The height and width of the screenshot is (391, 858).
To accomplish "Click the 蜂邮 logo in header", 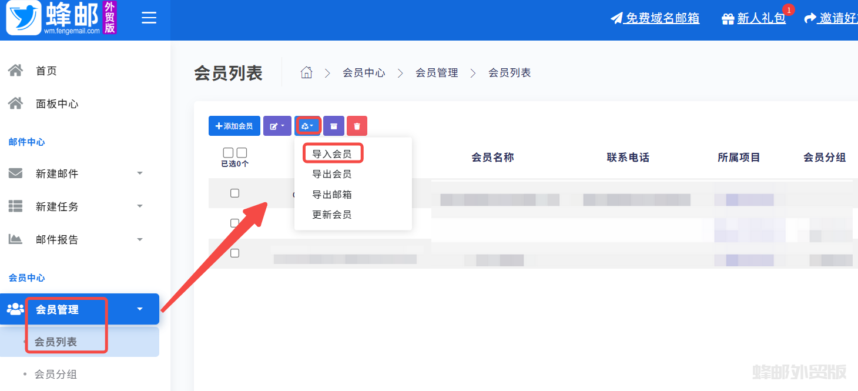I will pyautogui.click(x=61, y=18).
